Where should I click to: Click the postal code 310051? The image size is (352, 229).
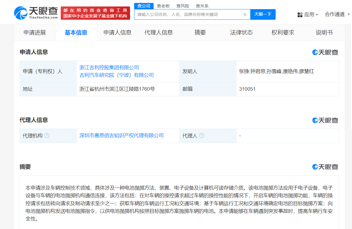click(247, 89)
